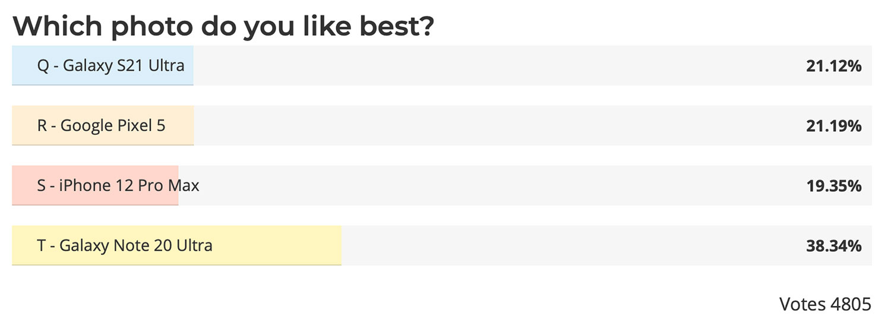Viewport: 891px width, 325px height.
Task: Click the letter T in the last poll option
Action: coord(42,245)
